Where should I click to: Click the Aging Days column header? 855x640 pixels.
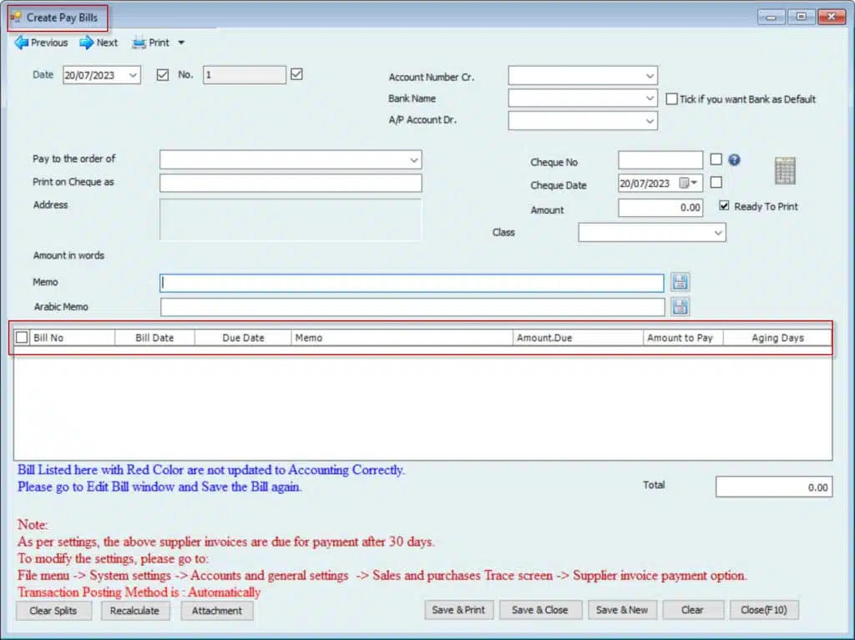pyautogui.click(x=777, y=338)
